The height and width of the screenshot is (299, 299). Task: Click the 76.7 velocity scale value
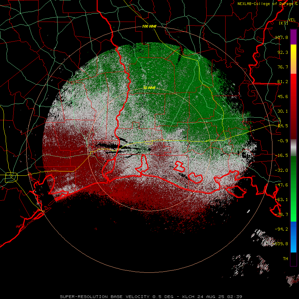[283, 67]
